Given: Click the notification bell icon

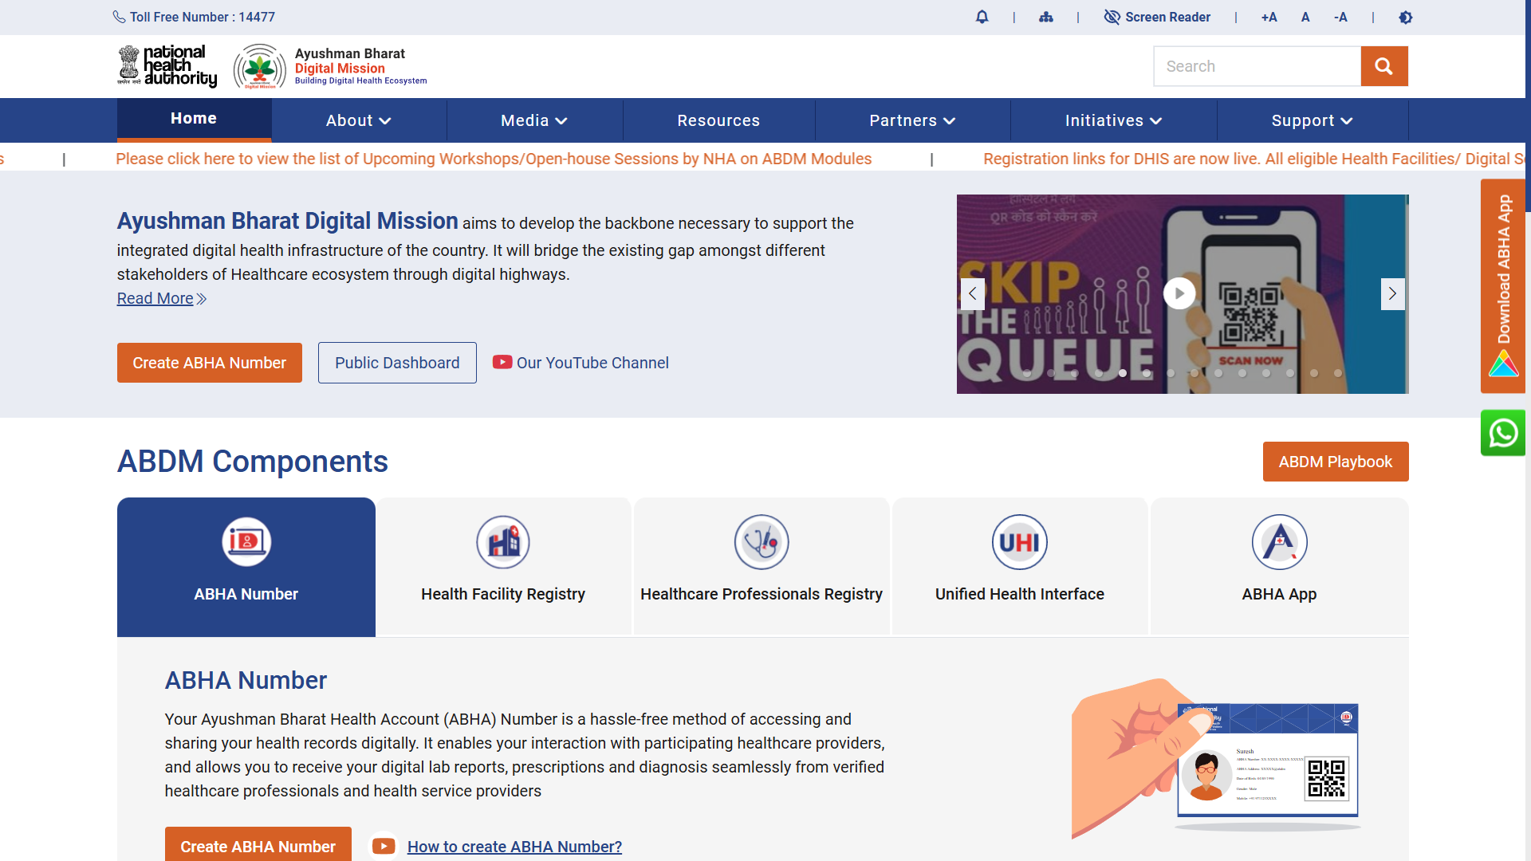Looking at the screenshot, I should pos(982,17).
